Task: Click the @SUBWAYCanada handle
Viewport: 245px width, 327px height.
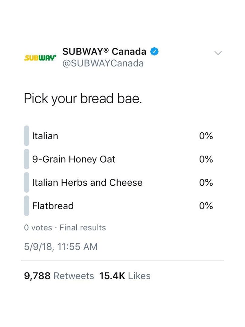Action: point(103,64)
